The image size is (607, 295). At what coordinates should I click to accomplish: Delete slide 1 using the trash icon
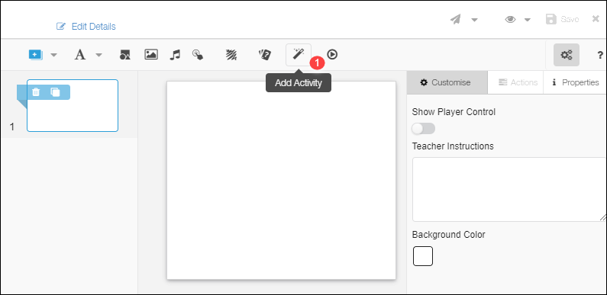point(36,92)
